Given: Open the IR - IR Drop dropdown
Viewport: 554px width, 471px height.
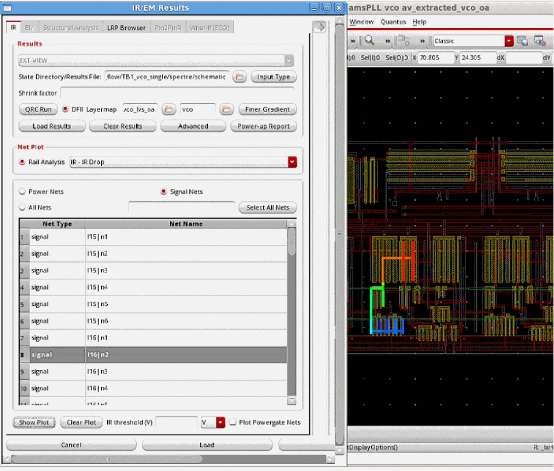Looking at the screenshot, I should [292, 162].
